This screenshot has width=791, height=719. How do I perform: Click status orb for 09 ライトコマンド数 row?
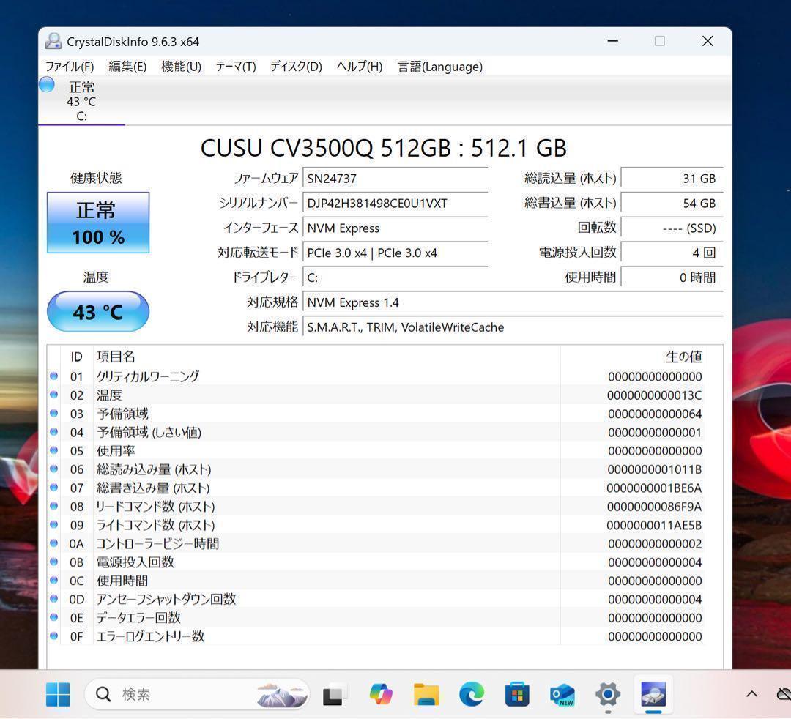pyautogui.click(x=54, y=525)
